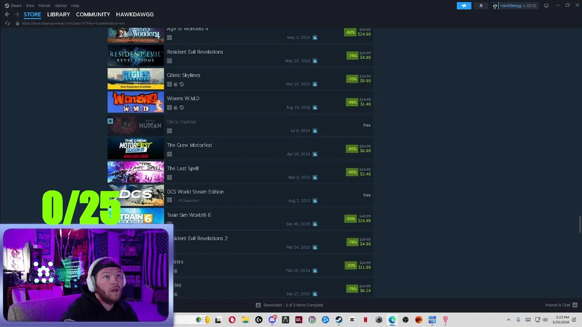This screenshot has height=327, width=582.
Task: Click the Free label on Once Human
Action: click(367, 125)
